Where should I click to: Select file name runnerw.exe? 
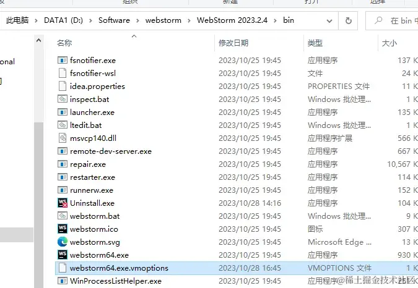click(92, 190)
